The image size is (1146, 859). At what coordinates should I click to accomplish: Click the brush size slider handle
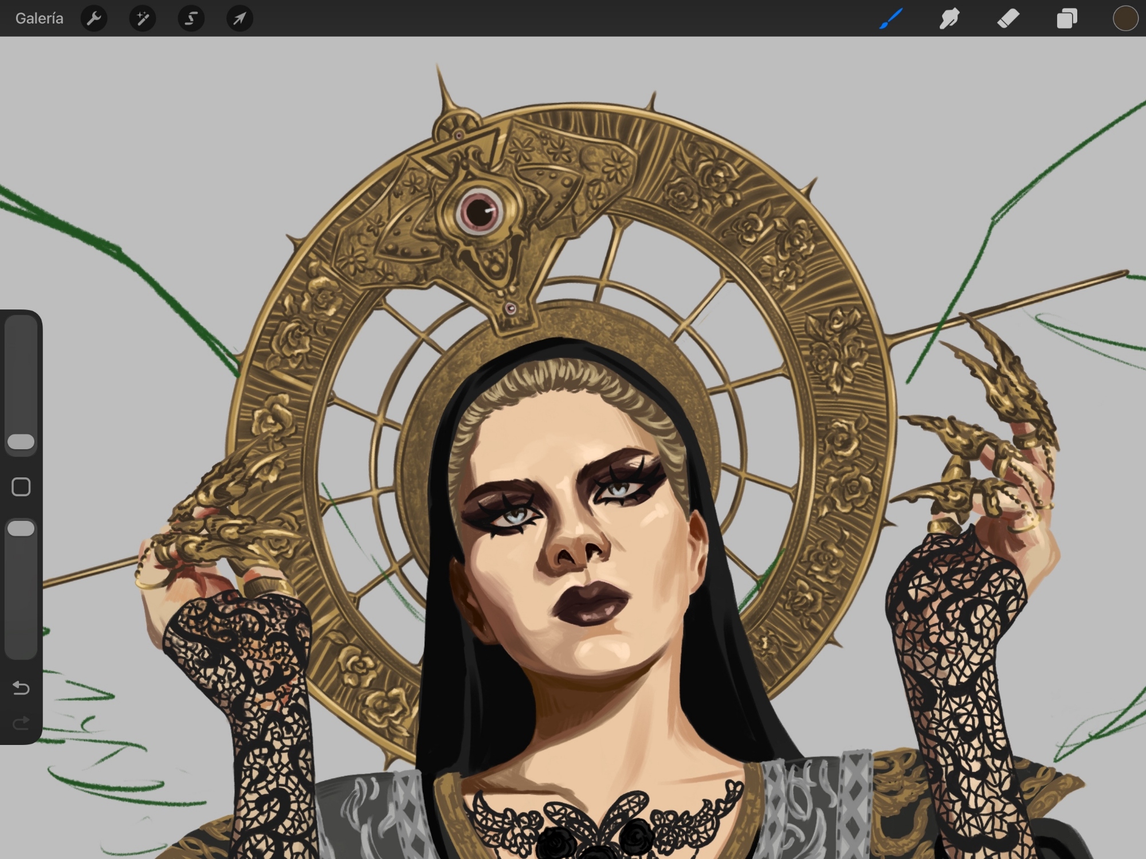tap(21, 441)
